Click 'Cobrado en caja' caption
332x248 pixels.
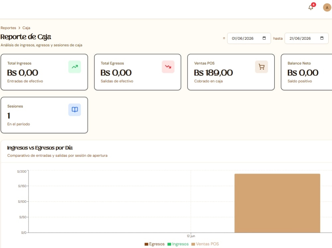(x=208, y=81)
